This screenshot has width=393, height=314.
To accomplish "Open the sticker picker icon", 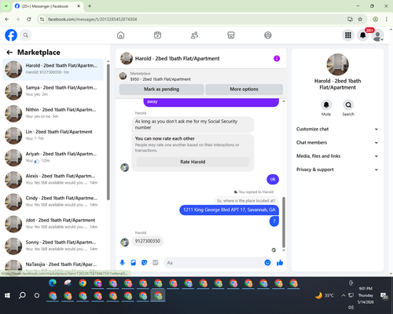I will point(145,262).
